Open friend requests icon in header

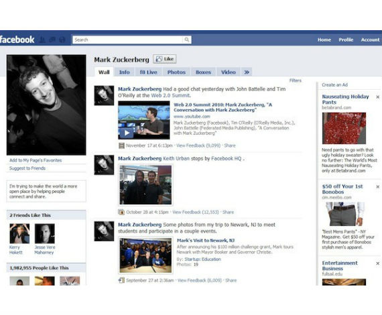[x=42, y=40]
